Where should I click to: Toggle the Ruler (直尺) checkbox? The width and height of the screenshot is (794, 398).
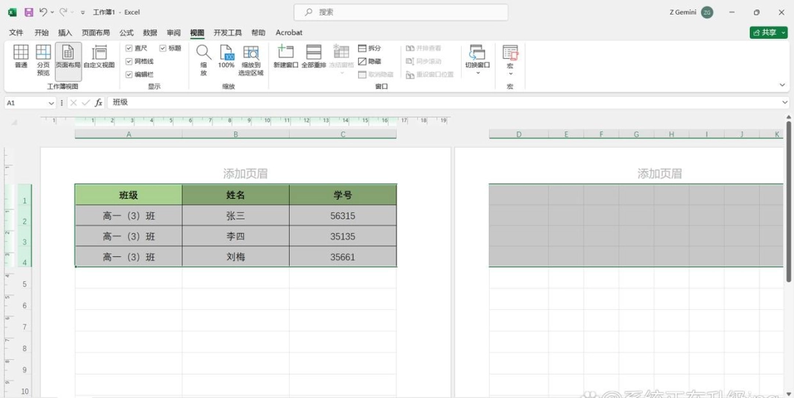click(x=129, y=48)
